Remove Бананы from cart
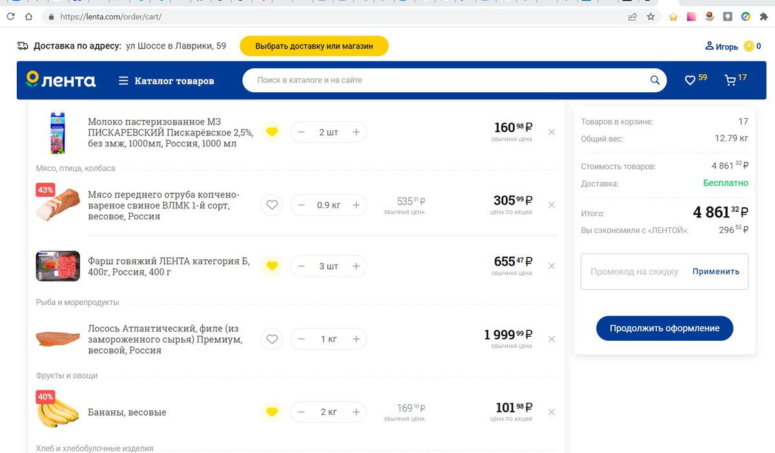 click(x=552, y=412)
